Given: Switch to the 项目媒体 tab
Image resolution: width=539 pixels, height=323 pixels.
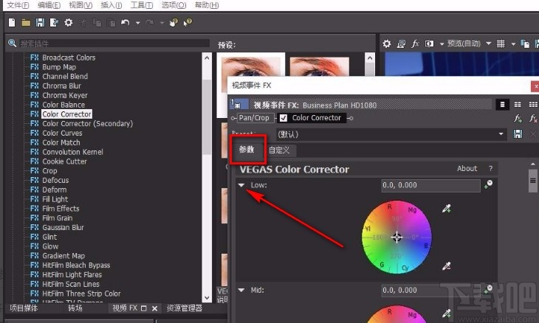Looking at the screenshot, I should coord(24,308).
